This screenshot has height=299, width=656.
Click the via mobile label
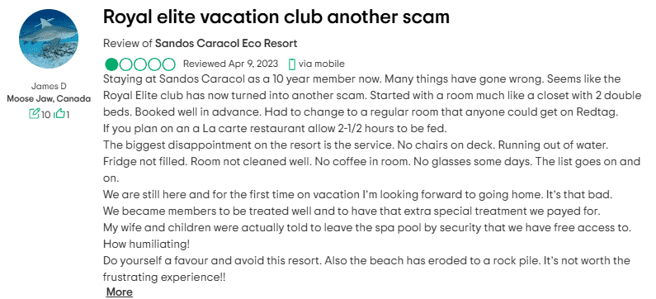click(x=322, y=64)
